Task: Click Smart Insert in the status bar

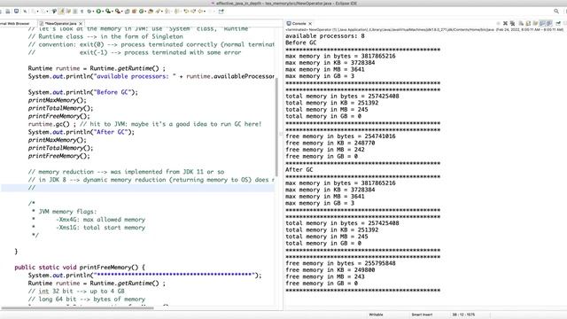Action: (x=422, y=315)
